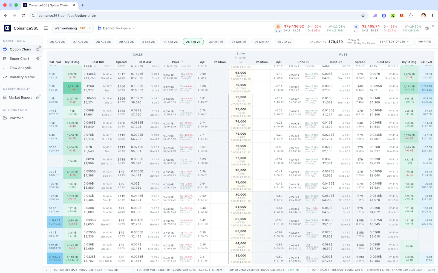This screenshot has width=438, height=273.
Task: Open the Strategy Order dropdown
Action: point(394,42)
